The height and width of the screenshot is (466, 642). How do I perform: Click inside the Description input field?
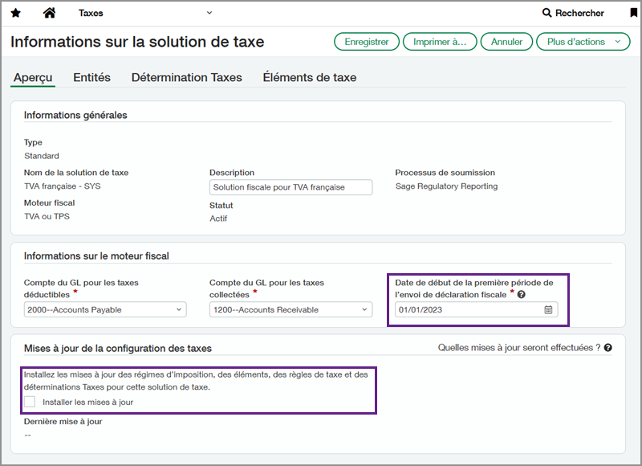point(291,187)
